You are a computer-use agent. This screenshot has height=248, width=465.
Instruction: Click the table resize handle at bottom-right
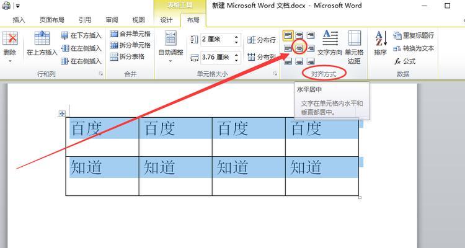coord(360,197)
